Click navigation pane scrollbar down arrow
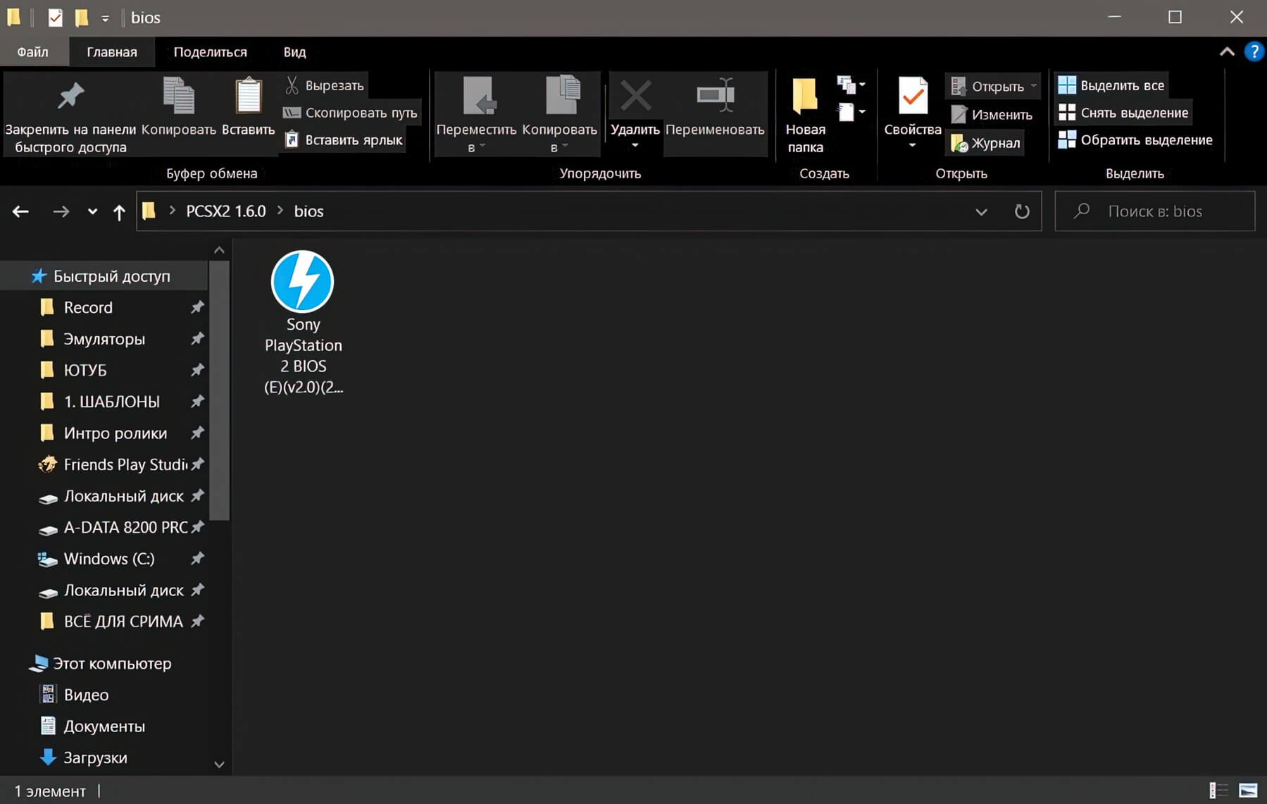This screenshot has width=1267, height=804. pos(219,764)
